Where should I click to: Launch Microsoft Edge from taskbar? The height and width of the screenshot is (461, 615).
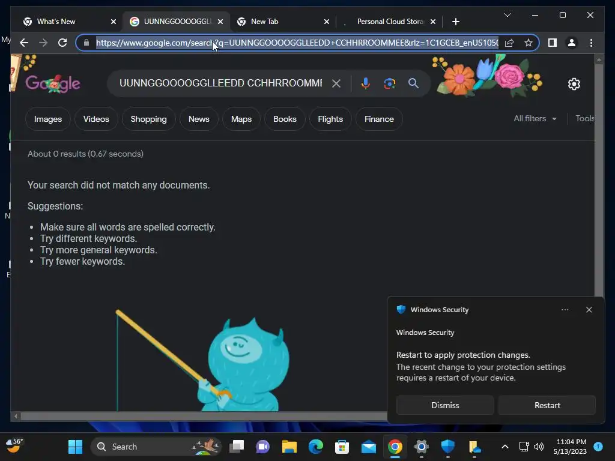[316, 447]
